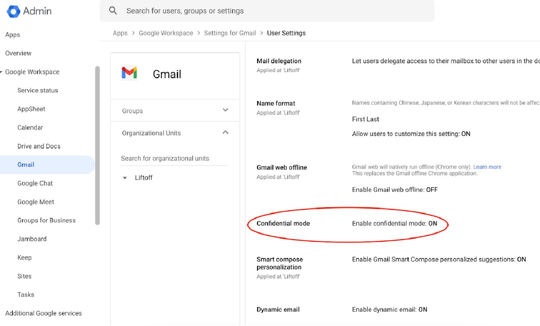Select Sites in sidebar
The image size is (540, 326).
pyautogui.click(x=24, y=276)
